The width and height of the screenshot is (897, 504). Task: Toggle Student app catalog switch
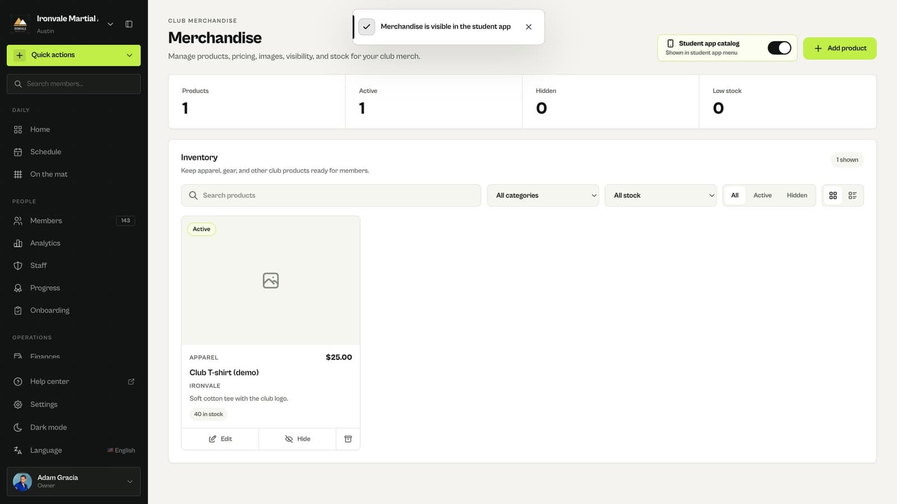pyautogui.click(x=779, y=48)
